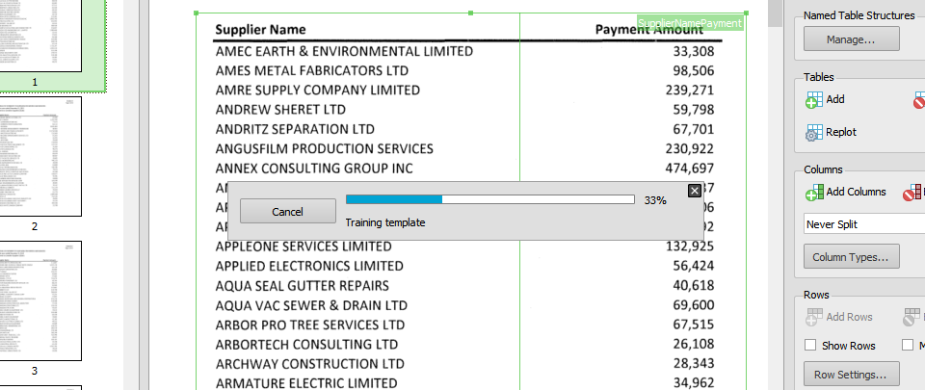Click the top-center table resize handle

point(471,13)
